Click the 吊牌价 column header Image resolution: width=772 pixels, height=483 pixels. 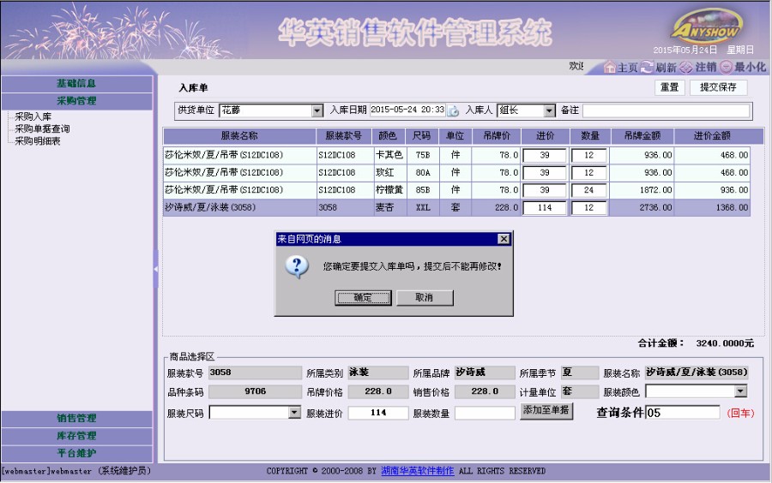click(497, 136)
